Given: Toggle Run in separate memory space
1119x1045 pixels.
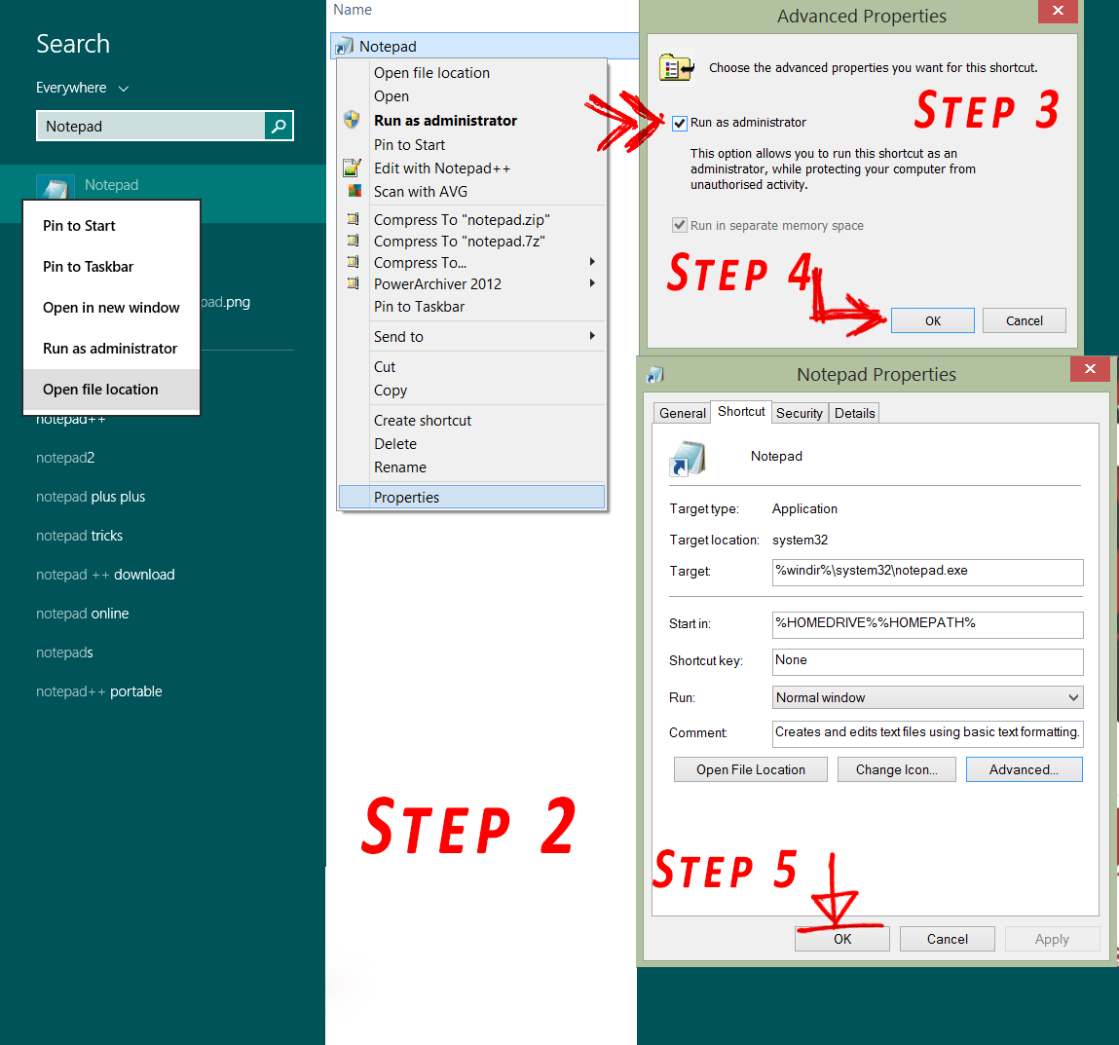Looking at the screenshot, I should click(679, 224).
